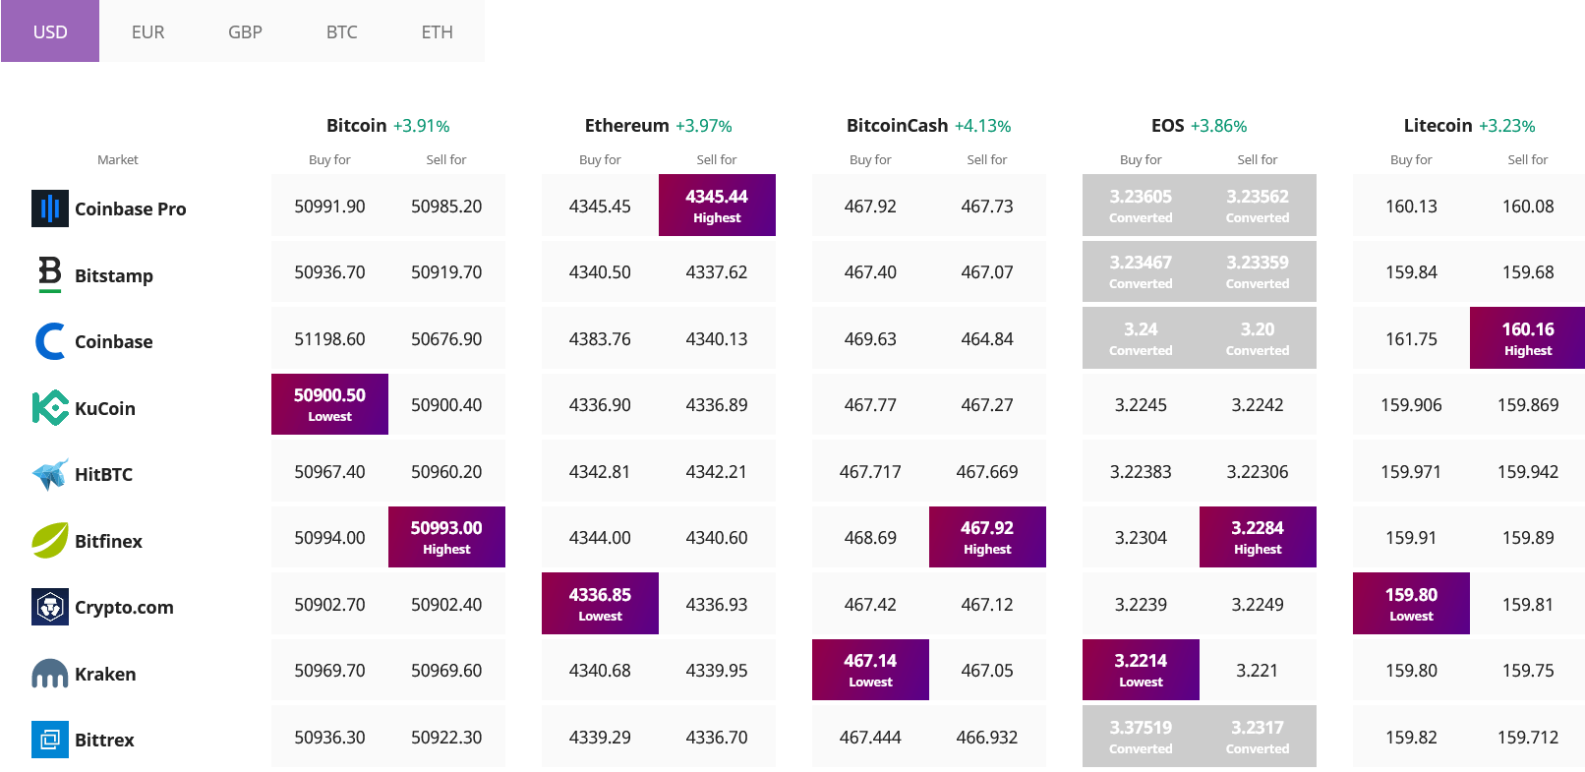Open the Crypto.com market link
The height and width of the screenshot is (772, 1585).
124,608
